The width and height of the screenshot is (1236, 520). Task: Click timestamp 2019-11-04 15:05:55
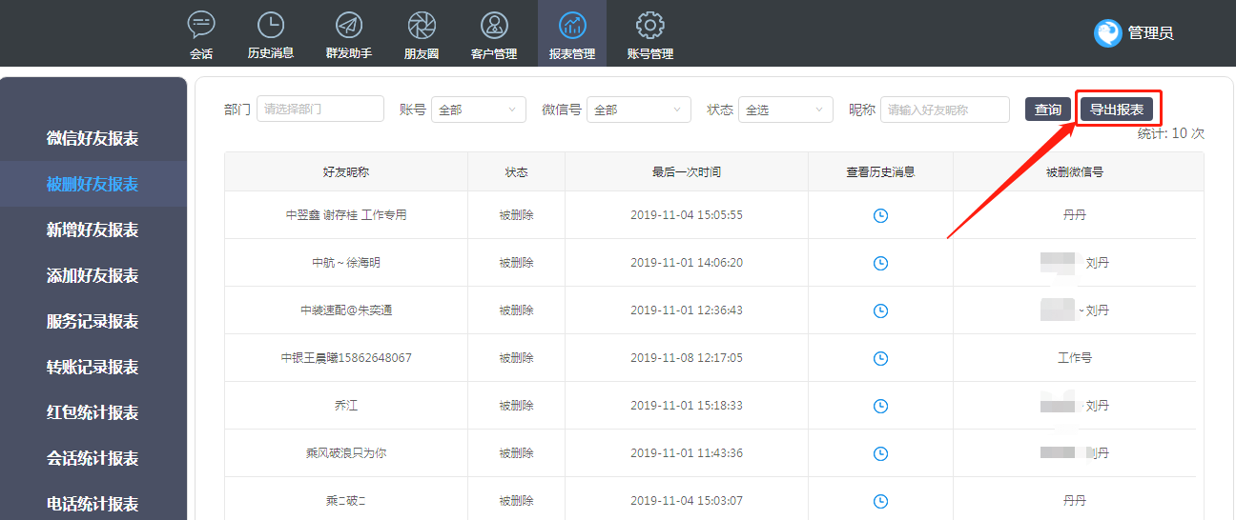(x=687, y=215)
